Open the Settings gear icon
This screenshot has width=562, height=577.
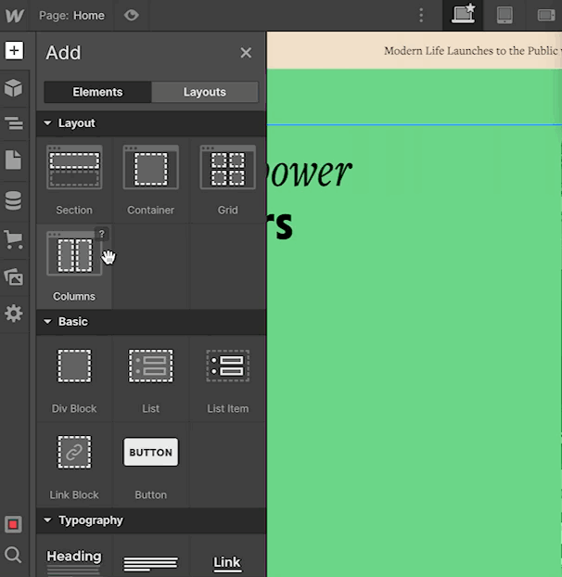click(x=14, y=314)
